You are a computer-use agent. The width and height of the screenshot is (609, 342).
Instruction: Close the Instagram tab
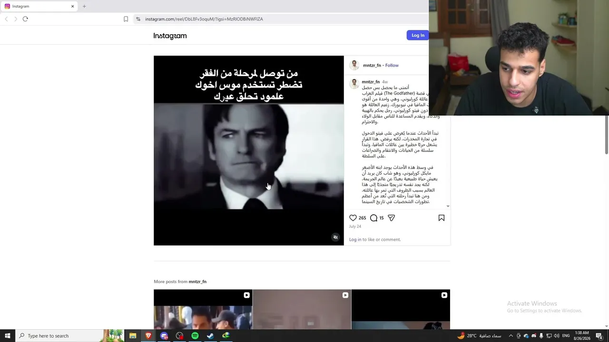[72, 6]
